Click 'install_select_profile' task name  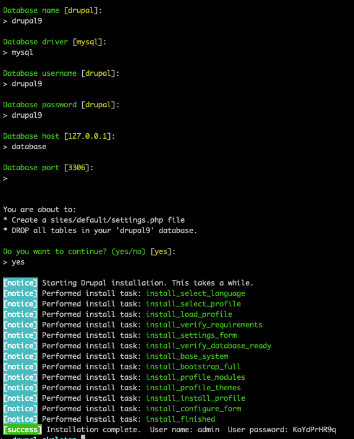(x=193, y=304)
